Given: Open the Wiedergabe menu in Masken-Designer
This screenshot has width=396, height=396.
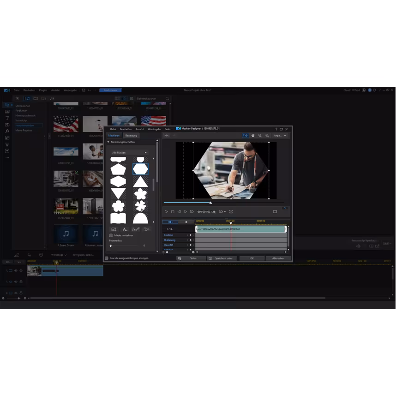Looking at the screenshot, I should [155, 129].
